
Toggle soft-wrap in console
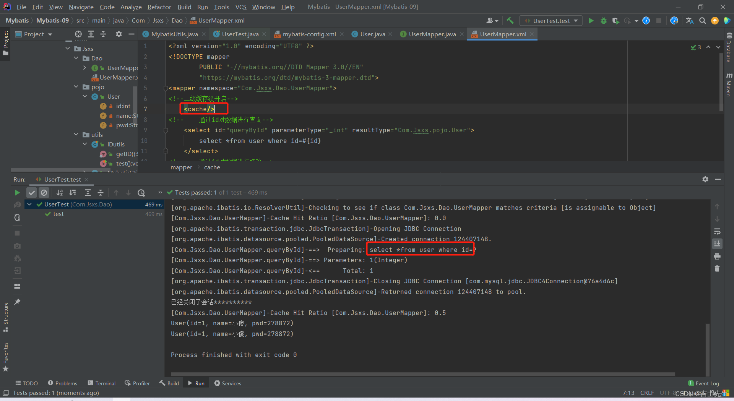[717, 232]
